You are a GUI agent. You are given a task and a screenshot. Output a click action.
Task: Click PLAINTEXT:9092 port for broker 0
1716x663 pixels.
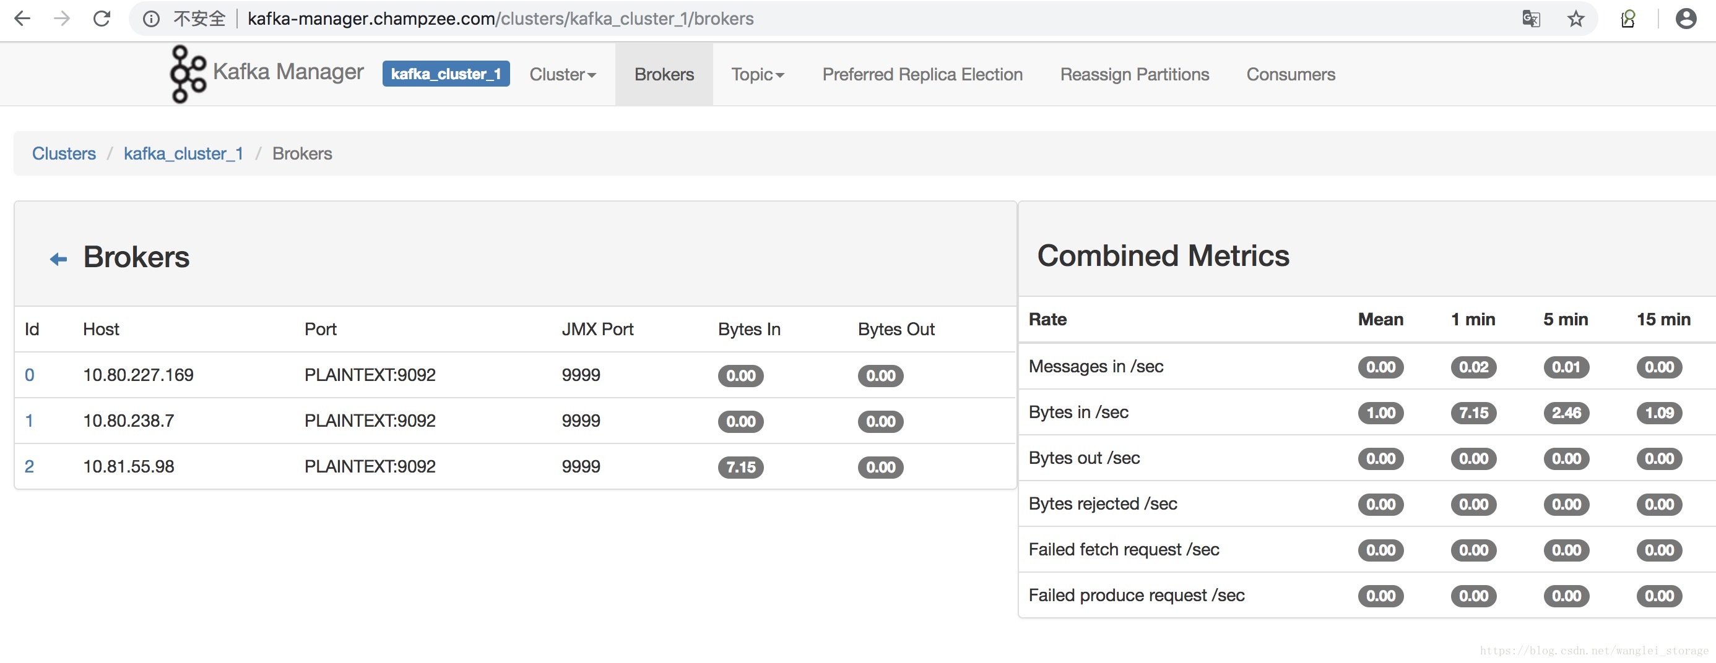point(370,375)
